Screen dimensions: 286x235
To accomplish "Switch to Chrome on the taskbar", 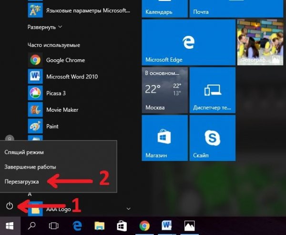I will pos(144,226).
